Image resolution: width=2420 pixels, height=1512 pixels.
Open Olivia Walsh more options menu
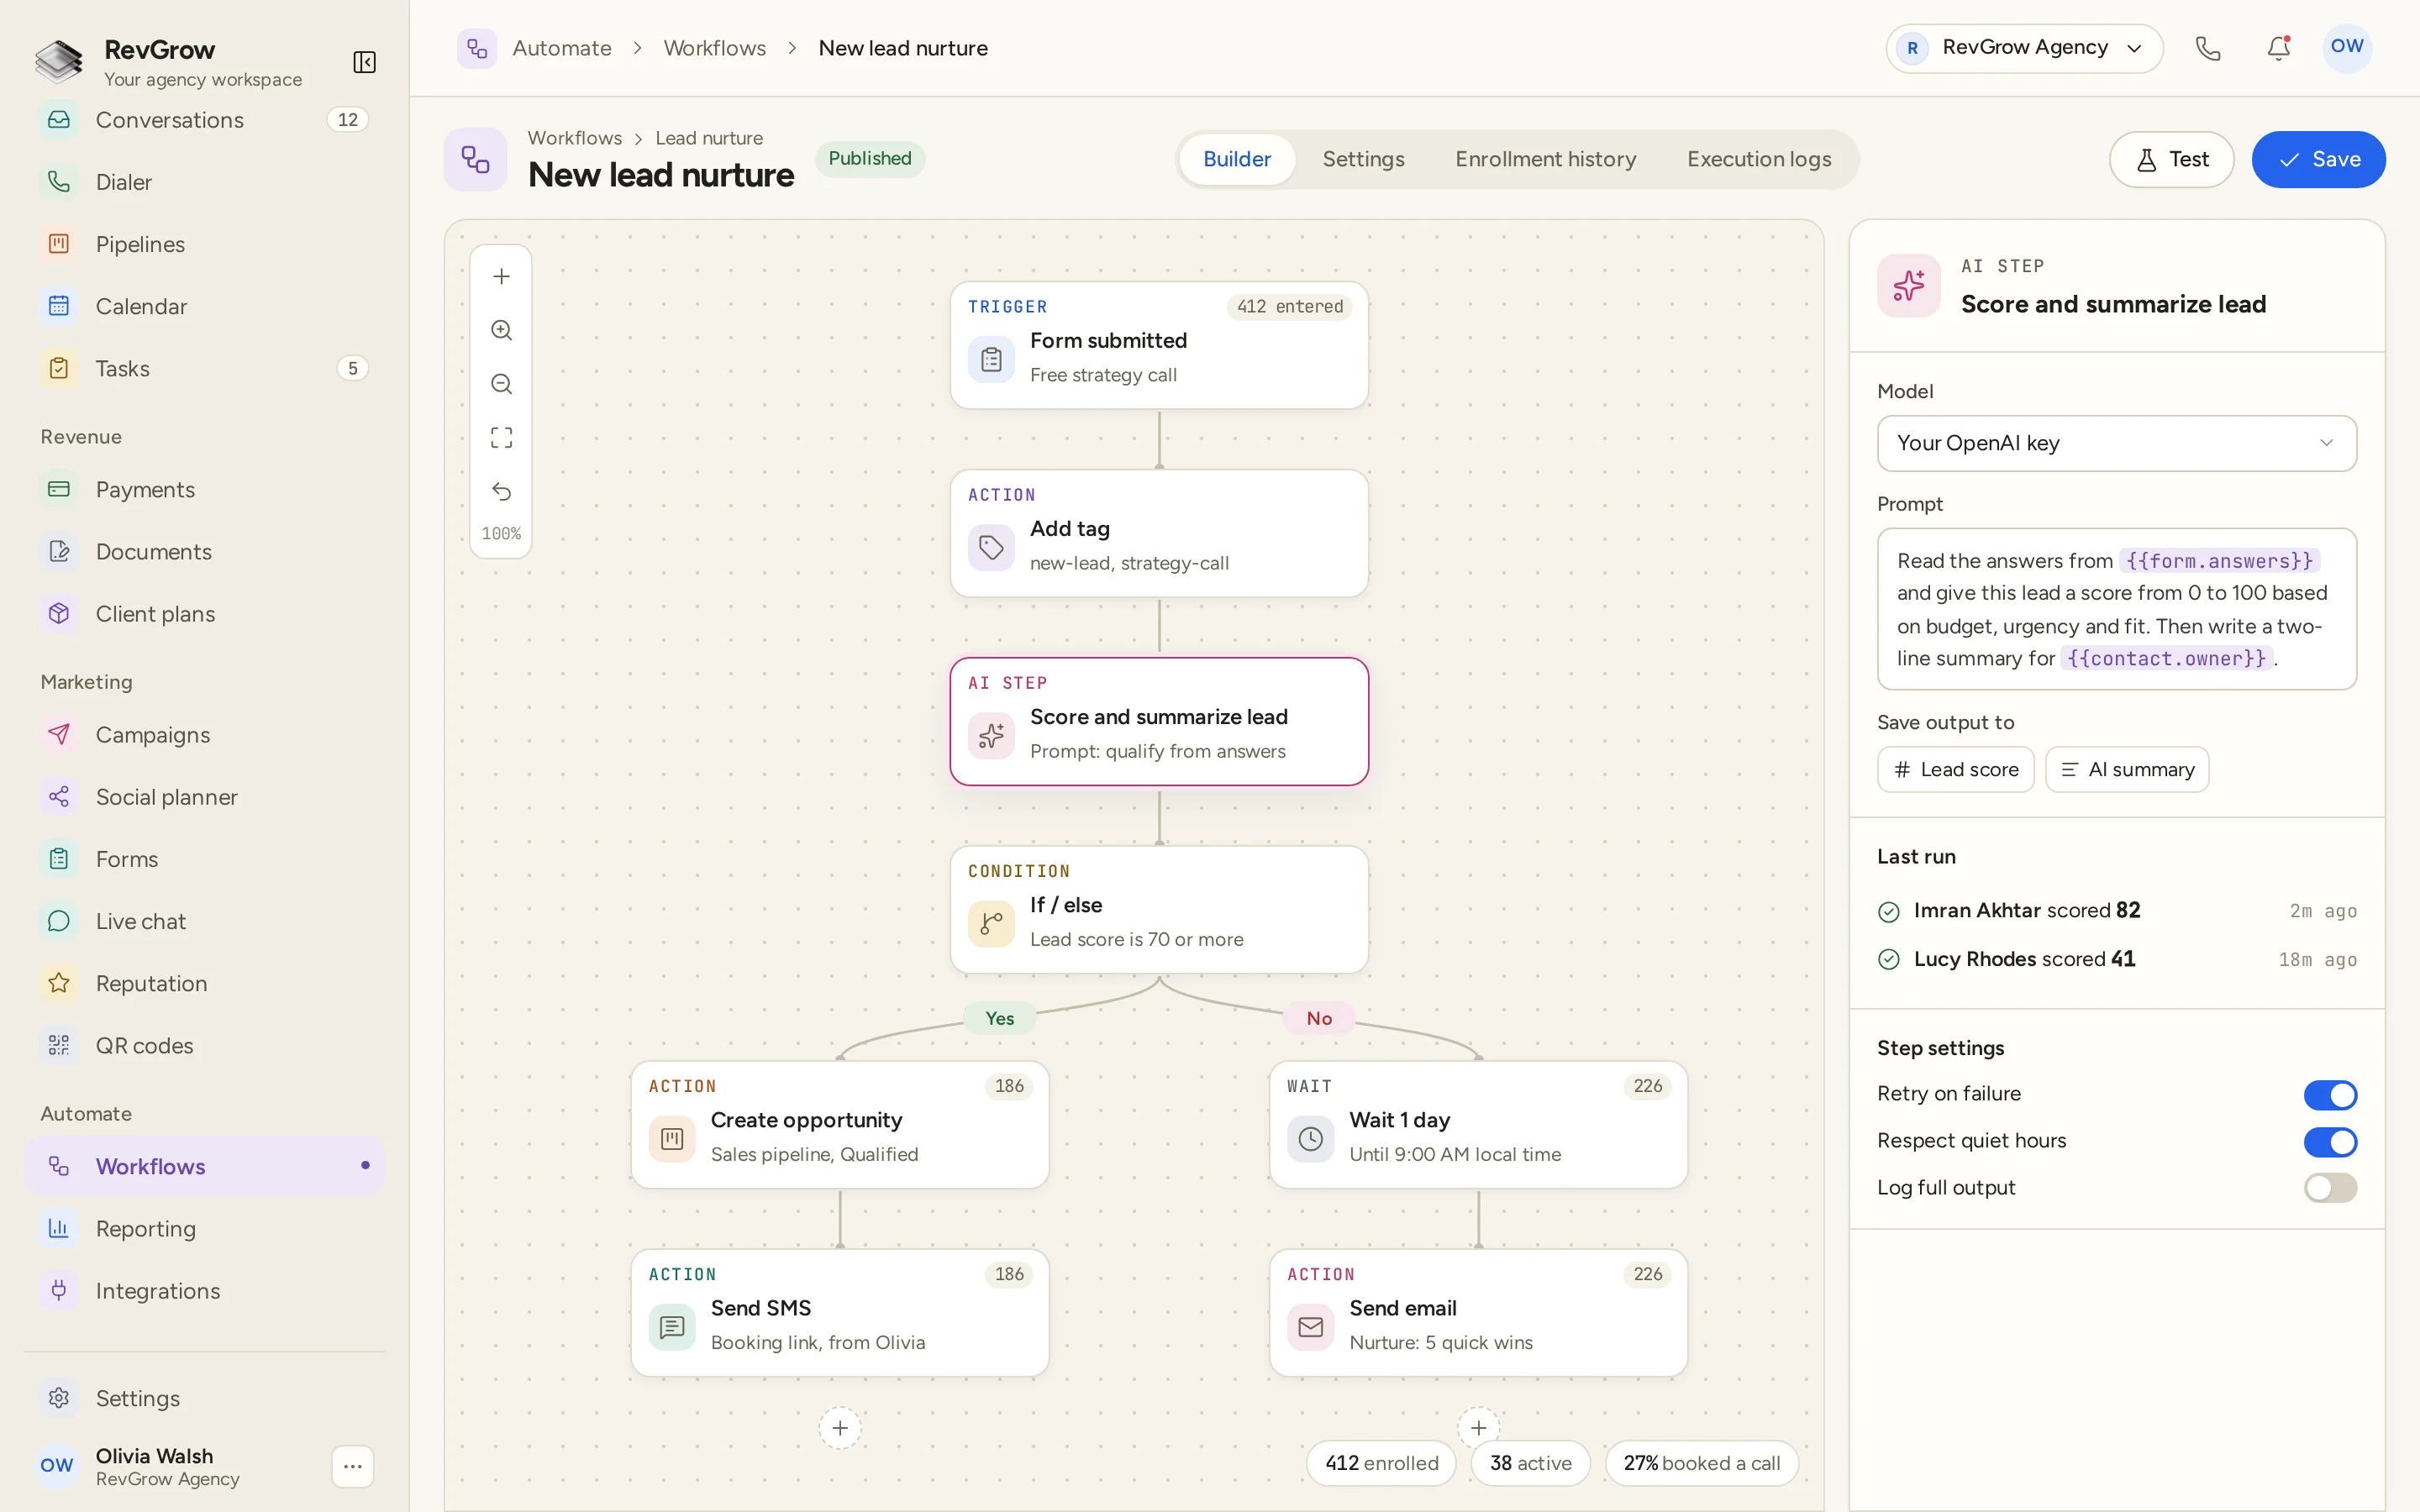[352, 1466]
